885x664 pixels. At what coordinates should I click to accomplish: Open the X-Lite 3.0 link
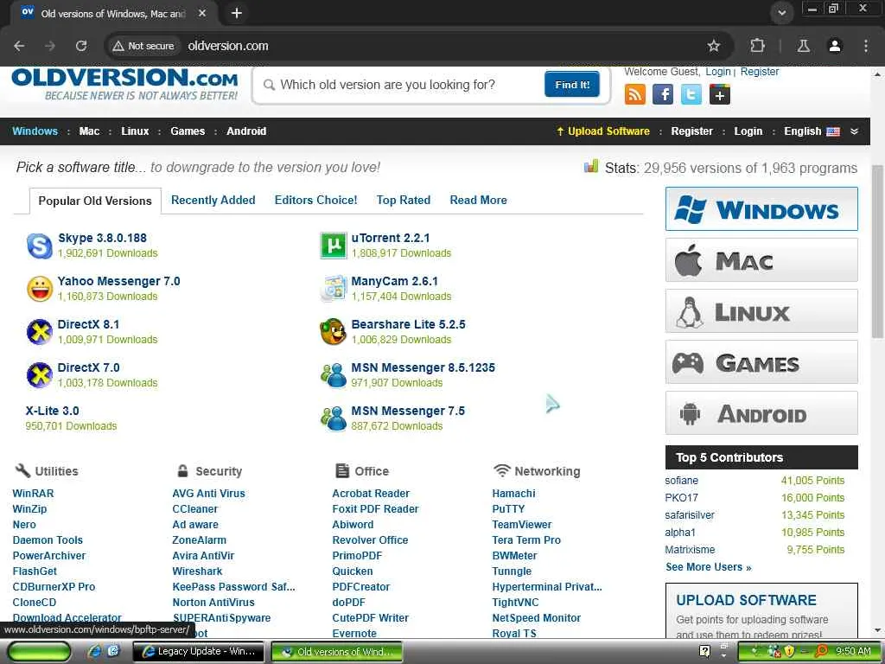click(x=52, y=411)
